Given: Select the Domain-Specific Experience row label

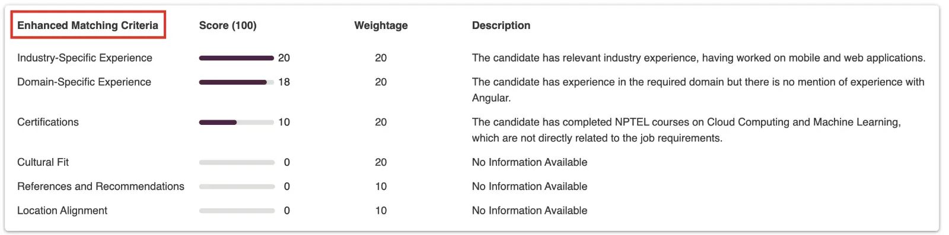Looking at the screenshot, I should coord(84,82).
